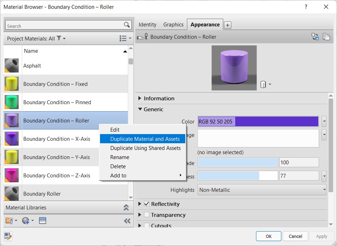This screenshot has width=337, height=246.
Task: Open the material parameters editor icon
Action: pos(8,236)
